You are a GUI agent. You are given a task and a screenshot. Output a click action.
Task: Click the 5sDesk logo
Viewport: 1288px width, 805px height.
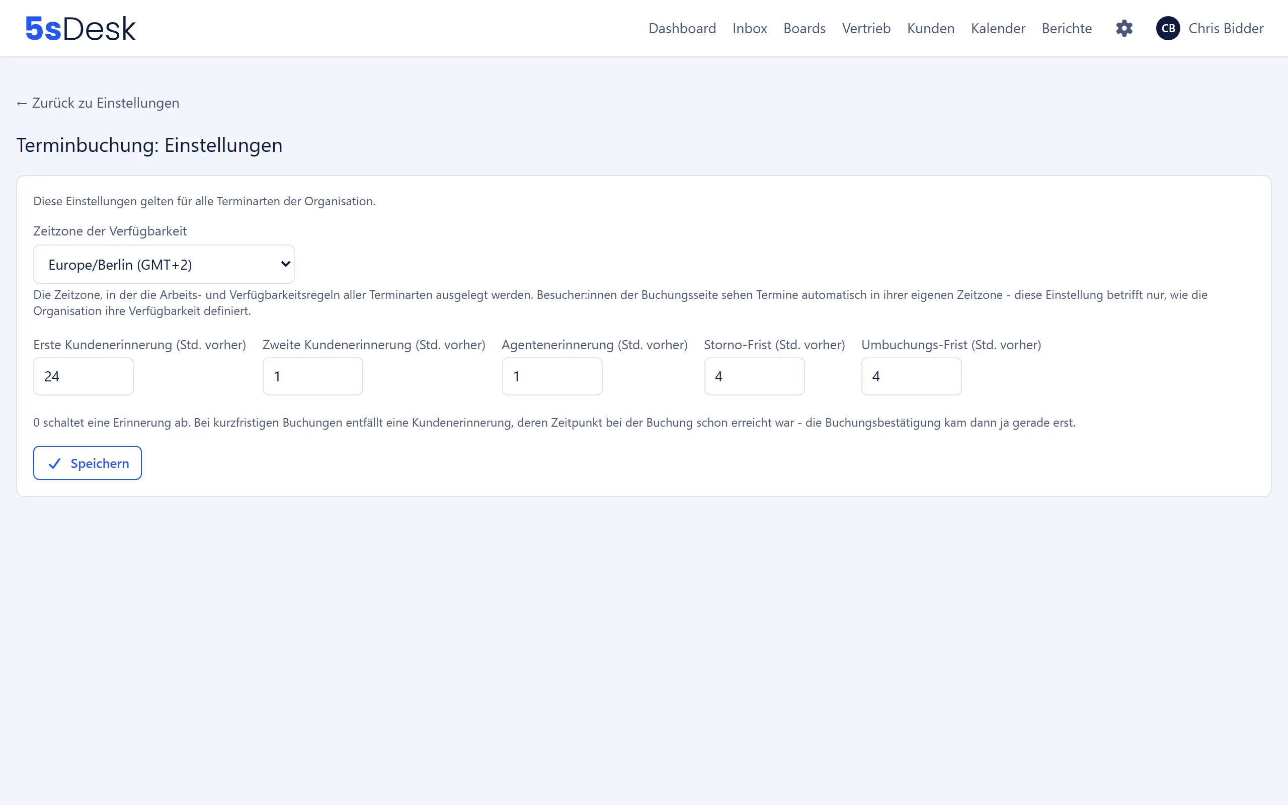[x=80, y=28]
